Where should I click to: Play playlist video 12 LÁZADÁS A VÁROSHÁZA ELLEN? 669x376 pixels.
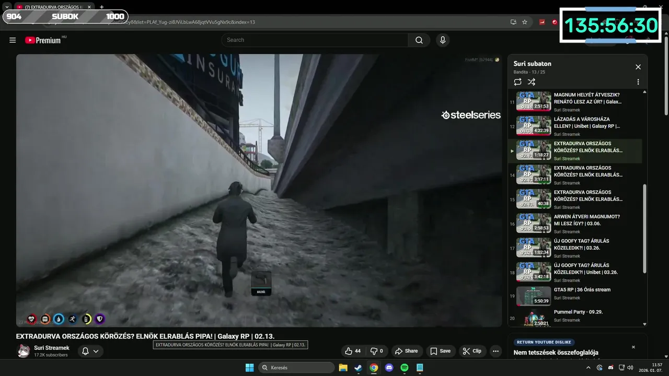click(575, 126)
